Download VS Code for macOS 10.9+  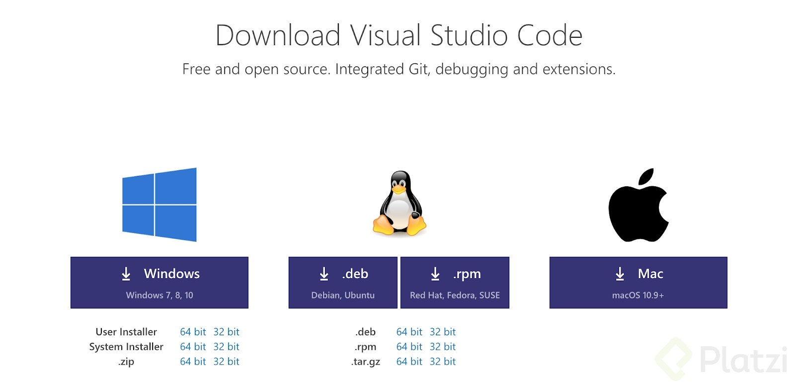(638, 283)
